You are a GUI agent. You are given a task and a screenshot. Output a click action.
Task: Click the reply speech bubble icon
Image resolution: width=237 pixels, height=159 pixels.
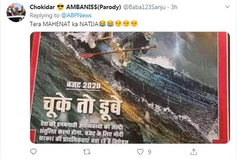pyautogui.click(x=33, y=151)
